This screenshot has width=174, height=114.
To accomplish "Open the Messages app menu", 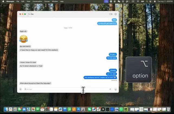I will pos(10,1).
